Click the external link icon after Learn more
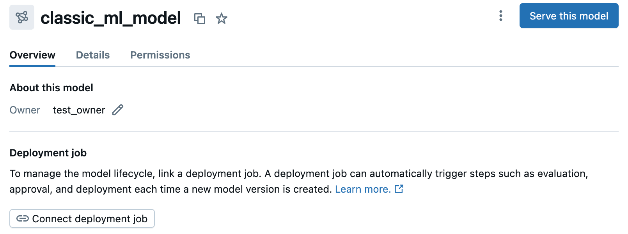Screen dimensions: 628x234 pyautogui.click(x=399, y=189)
